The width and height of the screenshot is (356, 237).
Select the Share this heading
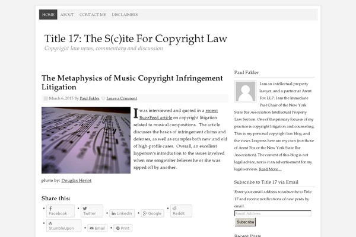(56, 198)
